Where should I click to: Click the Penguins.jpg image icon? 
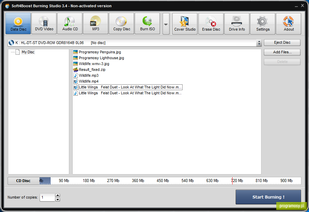tap(75, 52)
